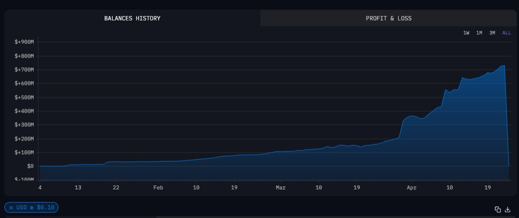Click the $0 axis label
Image resolution: width=519 pixels, height=218 pixels.
[31, 166]
